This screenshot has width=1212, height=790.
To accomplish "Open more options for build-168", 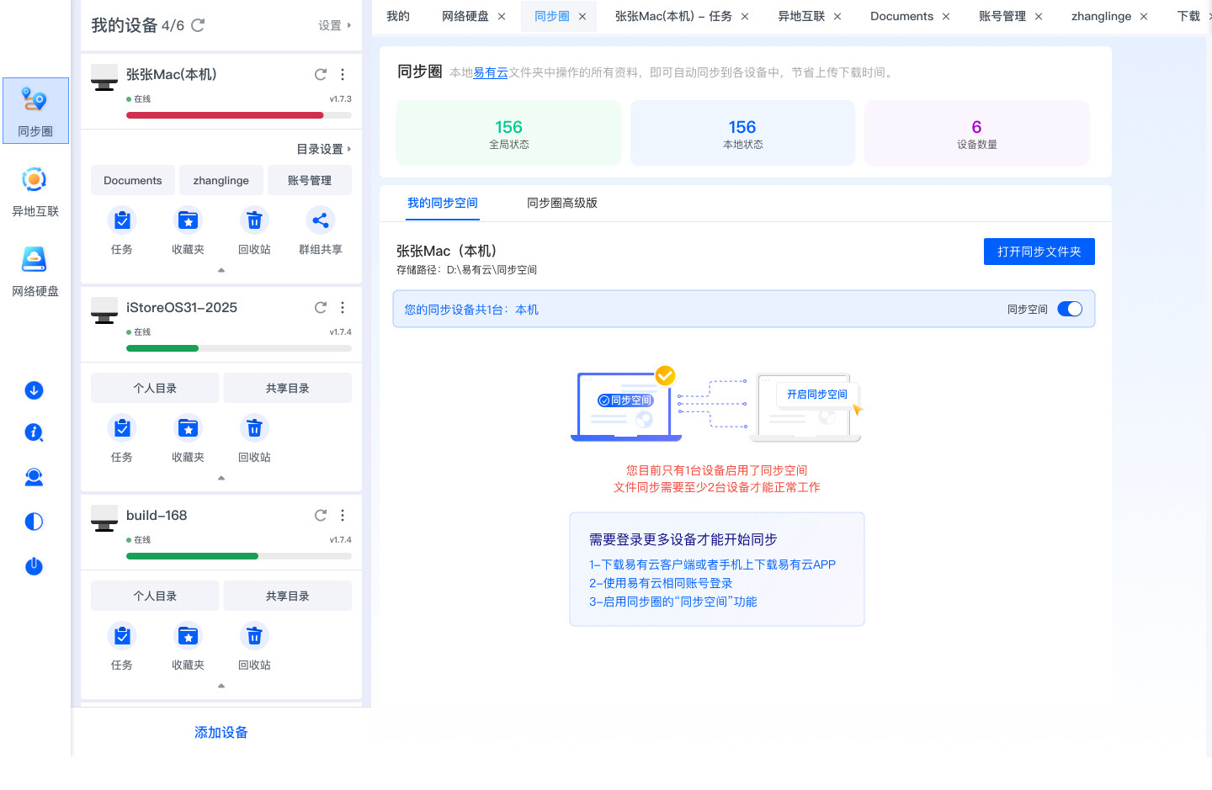I will tap(343, 515).
